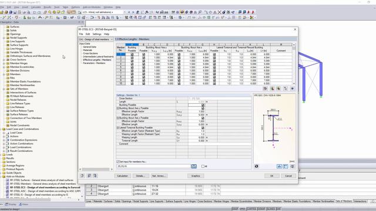Open cross-section info with the round 'i' icon
Screen dimensions: 376x211
[257, 166]
